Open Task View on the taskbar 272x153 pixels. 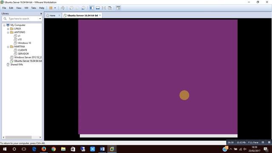pyautogui.click(x=24, y=149)
